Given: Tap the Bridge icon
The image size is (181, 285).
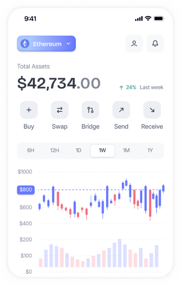Looking at the screenshot, I should click(x=90, y=110).
